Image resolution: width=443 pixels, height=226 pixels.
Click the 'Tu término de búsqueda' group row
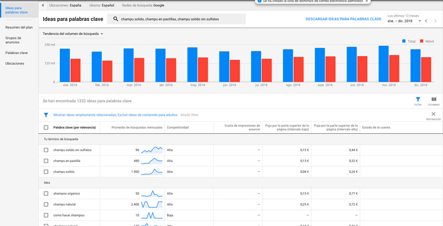coord(240,139)
